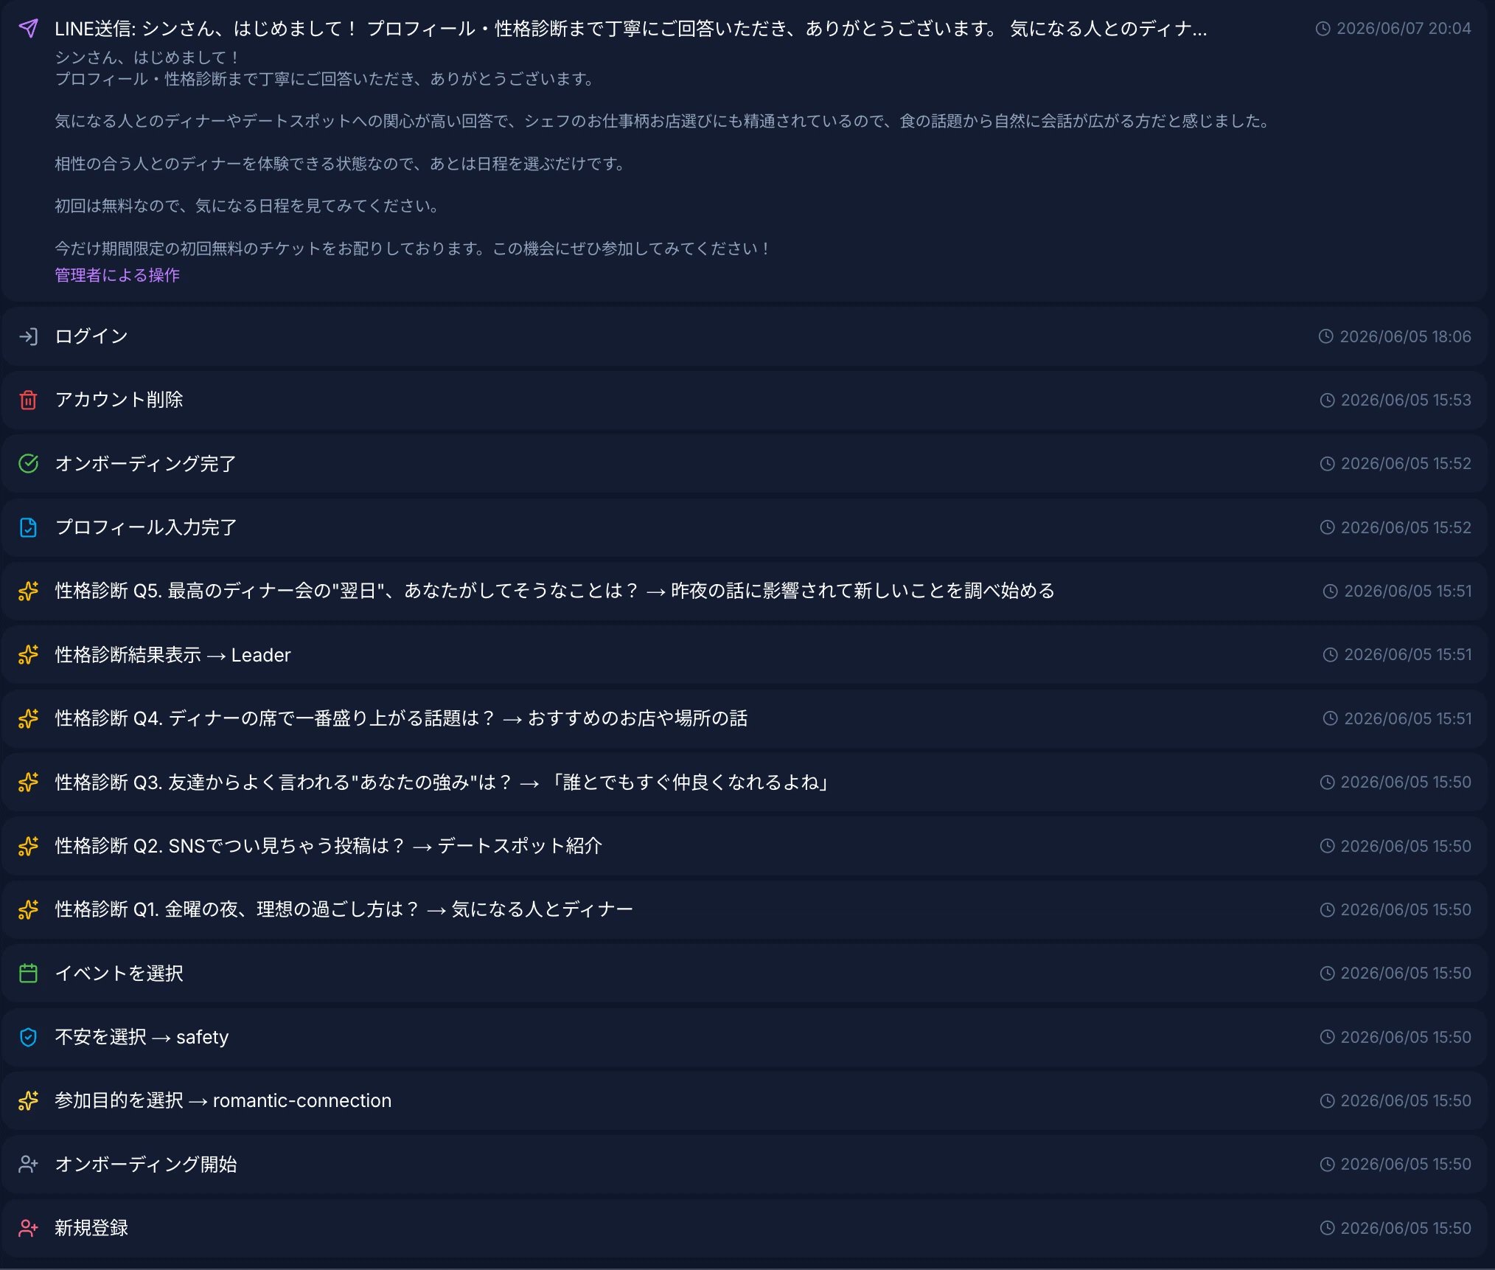Select the オンボーディング開始 entry text
Viewport: 1495px width, 1270px height.
(146, 1165)
